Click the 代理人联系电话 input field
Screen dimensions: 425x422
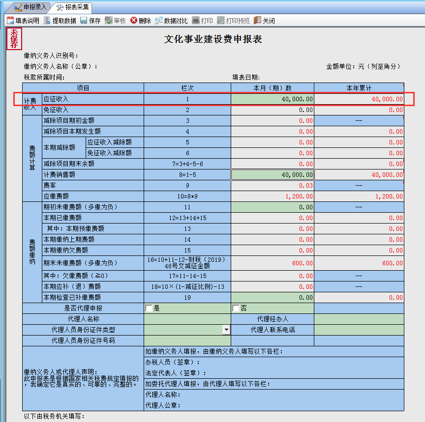359,330
